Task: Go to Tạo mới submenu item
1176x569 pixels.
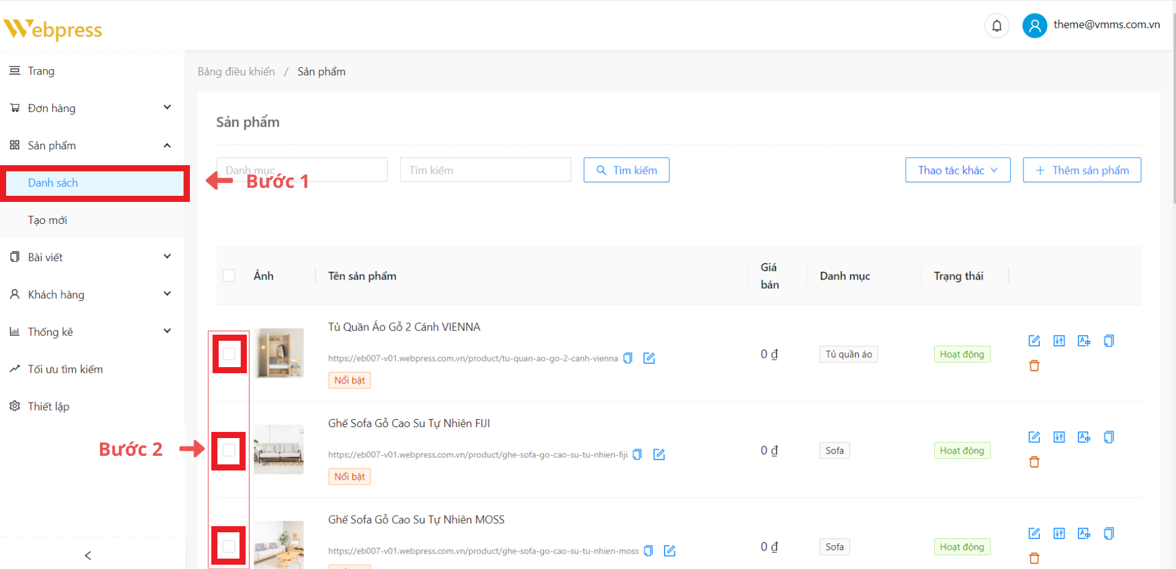Action: pos(48,220)
